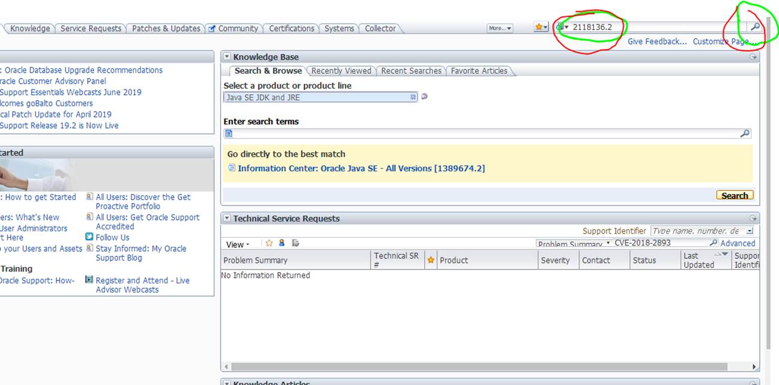The image size is (779, 385).
Task: Open Support Essentials Webcasts June 2019 link
Action: pos(71,92)
